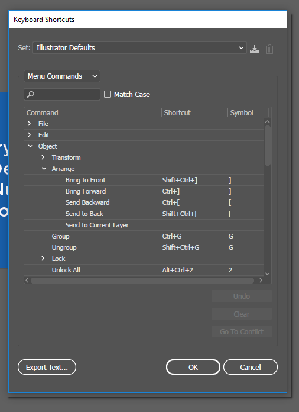The width and height of the screenshot is (299, 412).
Task: Click the horizontal scrollbar thumb
Action: click(142, 281)
